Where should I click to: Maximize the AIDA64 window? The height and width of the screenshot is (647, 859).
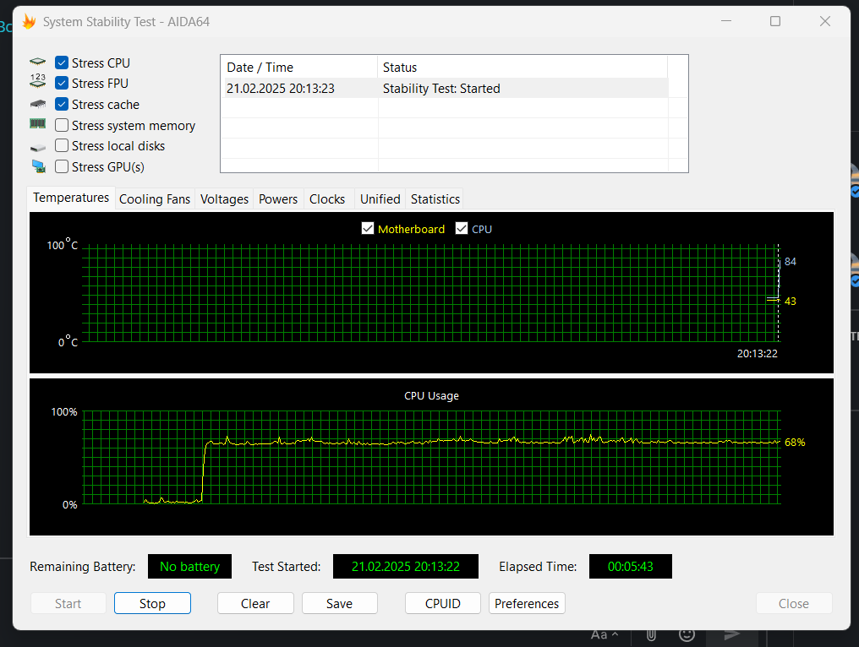point(775,21)
